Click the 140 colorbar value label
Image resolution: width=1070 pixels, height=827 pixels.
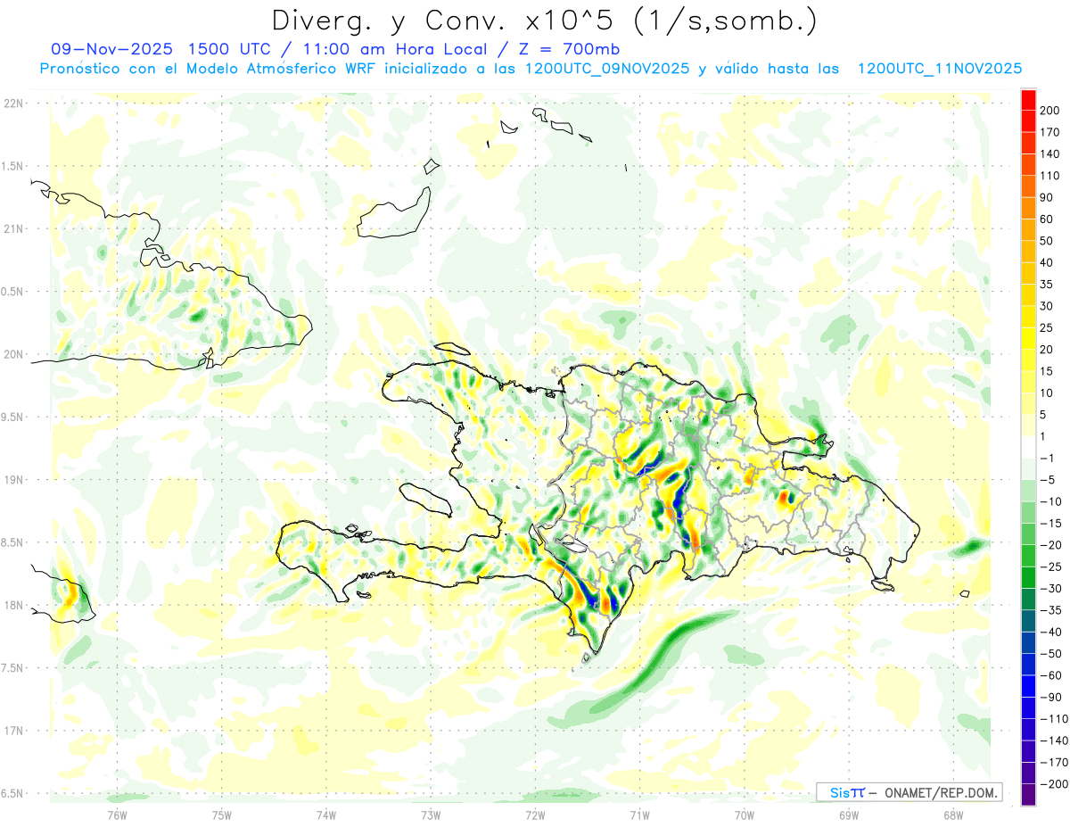tap(1049, 153)
